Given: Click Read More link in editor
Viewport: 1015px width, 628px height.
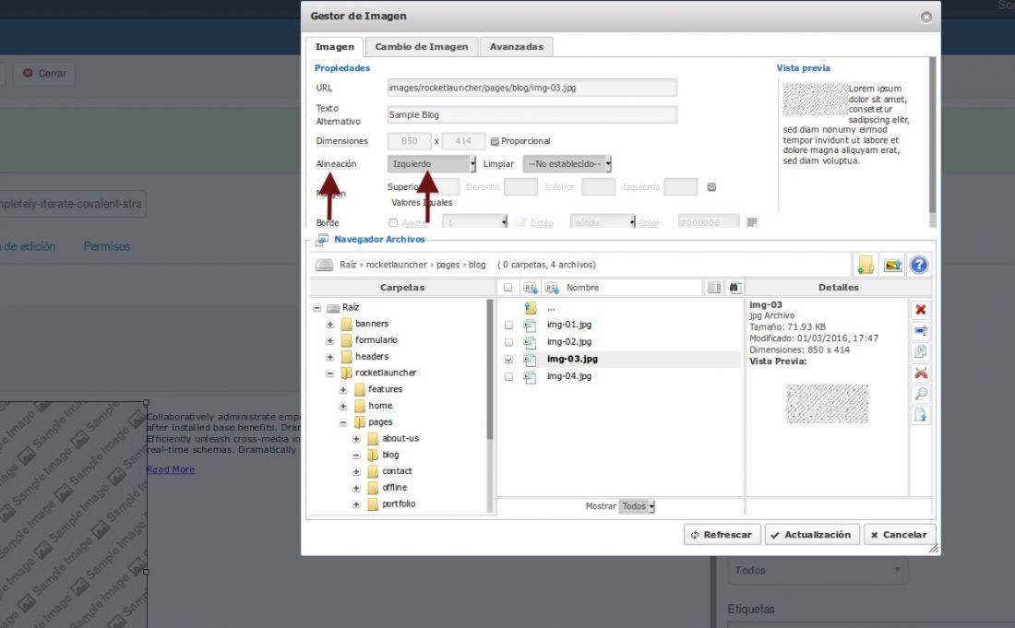Looking at the screenshot, I should click(x=171, y=469).
